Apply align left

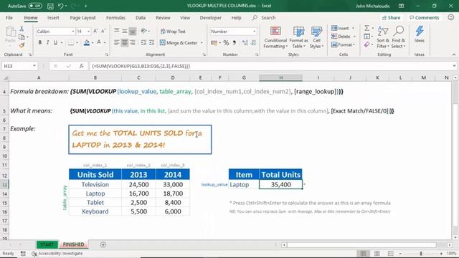click(116, 43)
